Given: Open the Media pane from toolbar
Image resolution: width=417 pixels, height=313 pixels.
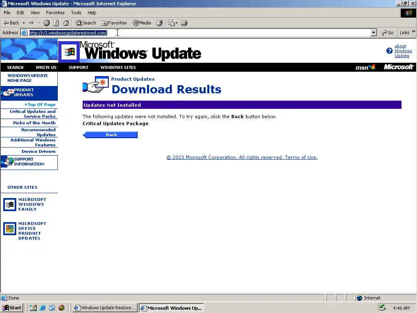Looking at the screenshot, I should coord(142,23).
